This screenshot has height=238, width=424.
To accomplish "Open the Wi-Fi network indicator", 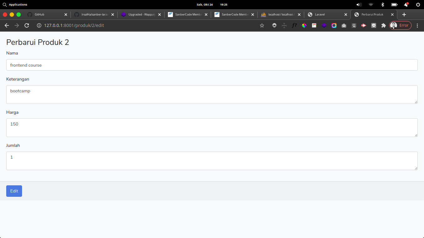I will [x=371, y=5].
